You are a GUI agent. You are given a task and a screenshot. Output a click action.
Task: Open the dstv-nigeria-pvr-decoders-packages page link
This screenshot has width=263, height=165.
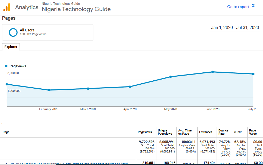pos(69,163)
